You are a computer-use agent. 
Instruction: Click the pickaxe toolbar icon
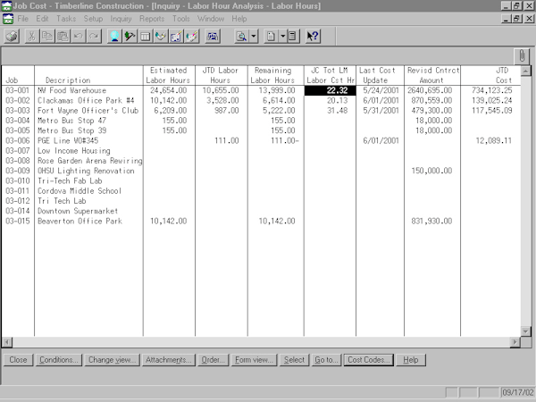[x=130, y=36]
